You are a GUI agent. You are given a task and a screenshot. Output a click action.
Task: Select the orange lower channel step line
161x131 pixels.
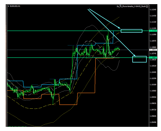click(x=95, y=76)
